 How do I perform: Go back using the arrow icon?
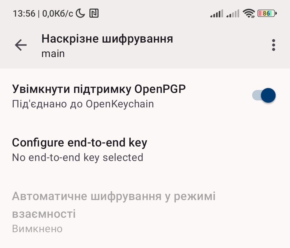(x=21, y=45)
